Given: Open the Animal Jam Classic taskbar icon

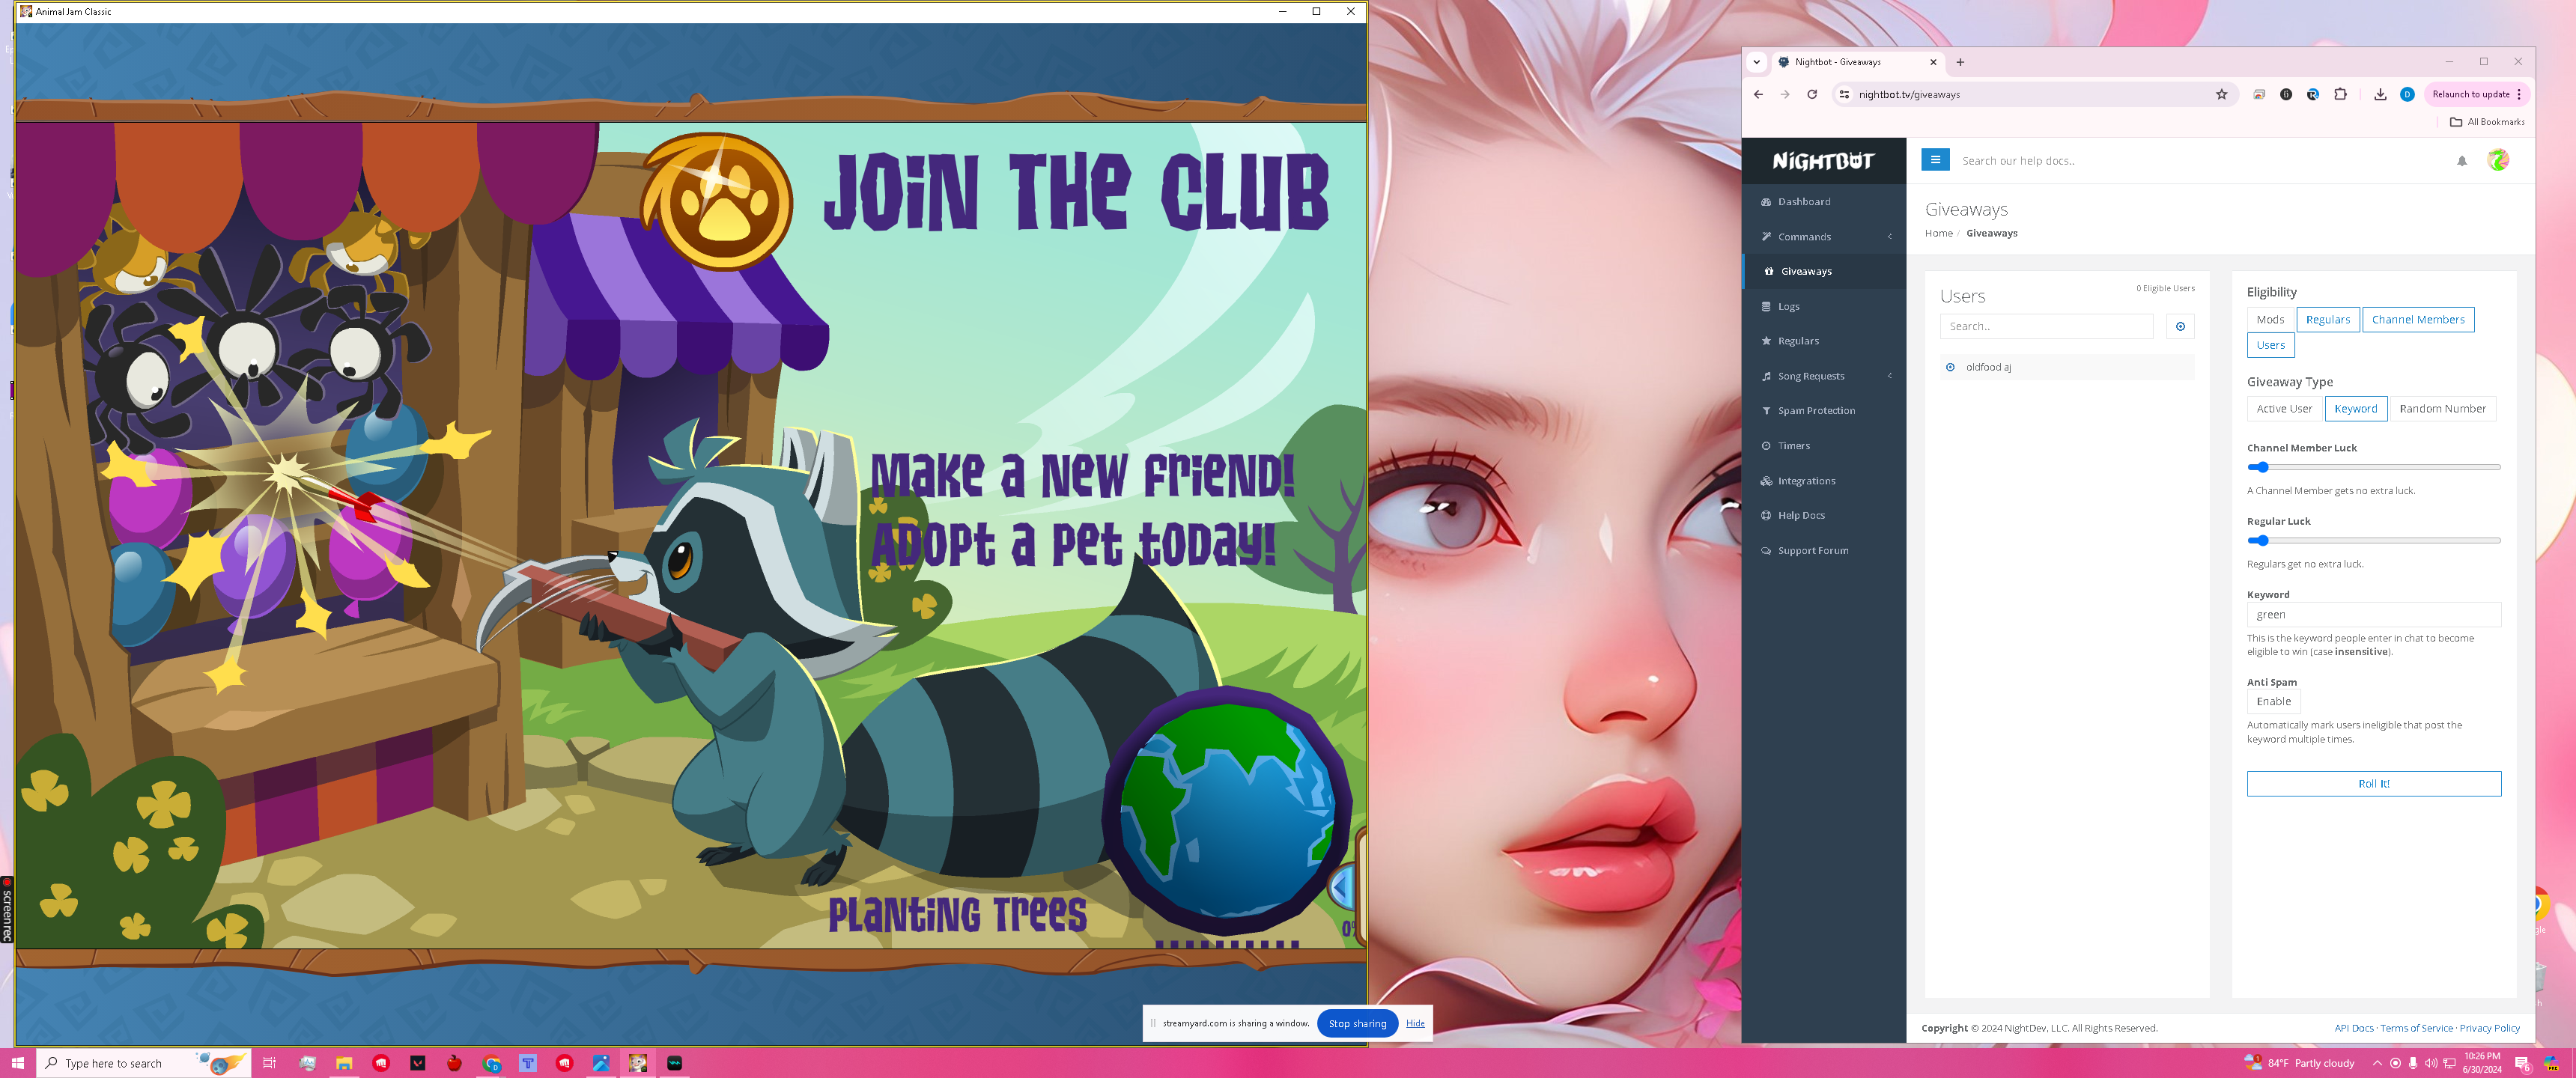Looking at the screenshot, I should (x=638, y=1063).
